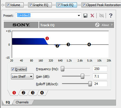The width and height of the screenshot is (121, 108).
Task: Select EQ band point 3 on graph
Action: (68, 44)
